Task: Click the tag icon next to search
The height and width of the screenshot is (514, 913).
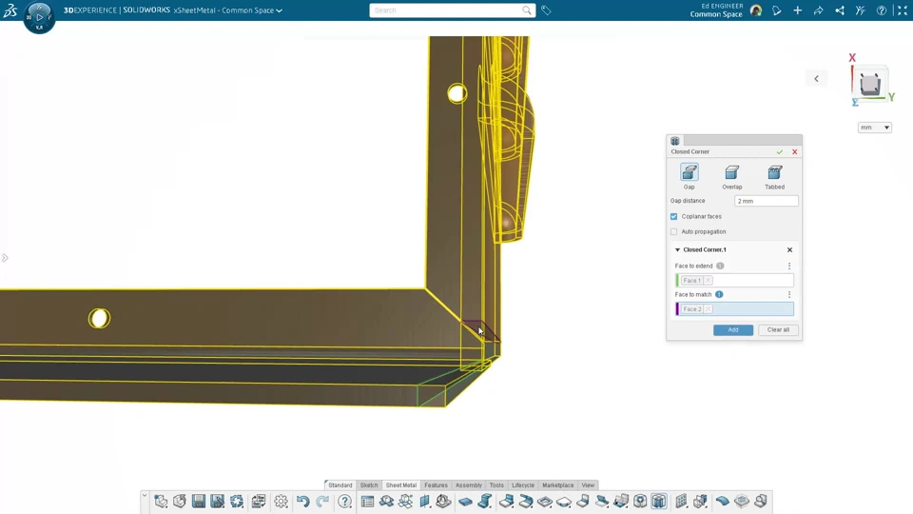Action: [546, 10]
